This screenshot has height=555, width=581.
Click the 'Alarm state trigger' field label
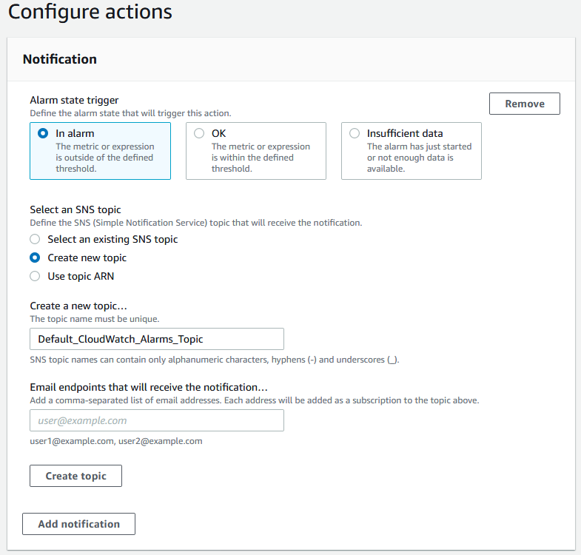pyautogui.click(x=74, y=101)
